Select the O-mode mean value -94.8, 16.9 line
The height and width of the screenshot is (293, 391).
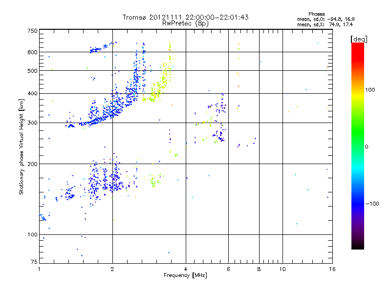(x=318, y=19)
